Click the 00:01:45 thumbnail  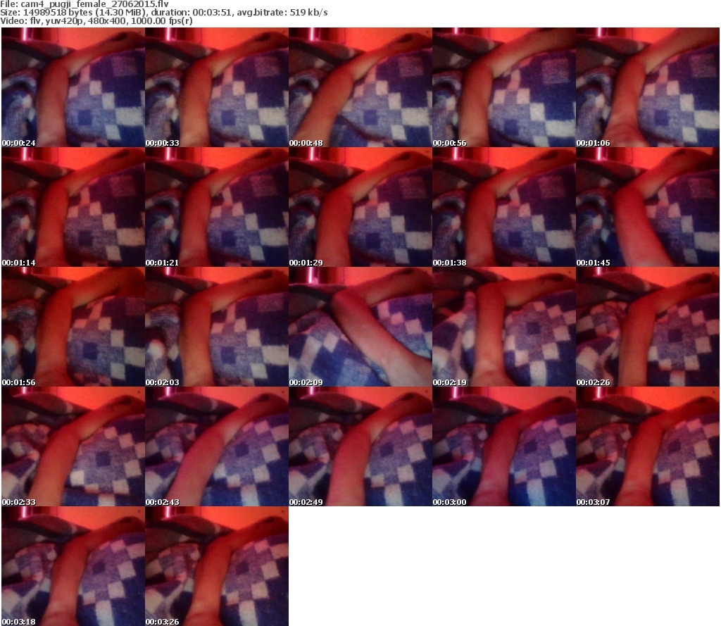(648, 207)
